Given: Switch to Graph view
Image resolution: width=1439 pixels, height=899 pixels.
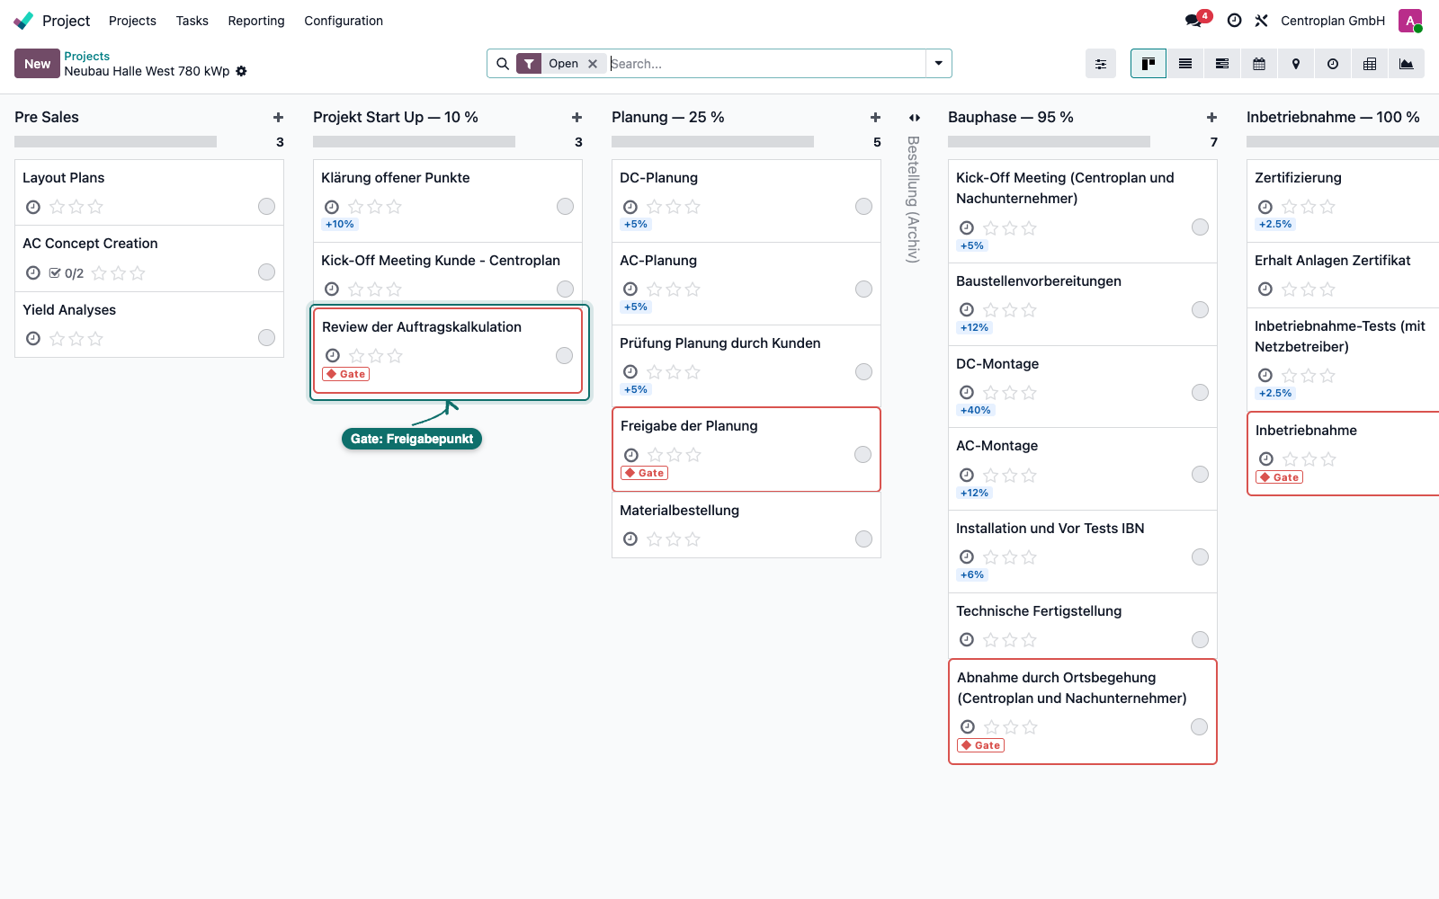Looking at the screenshot, I should 1407,64.
